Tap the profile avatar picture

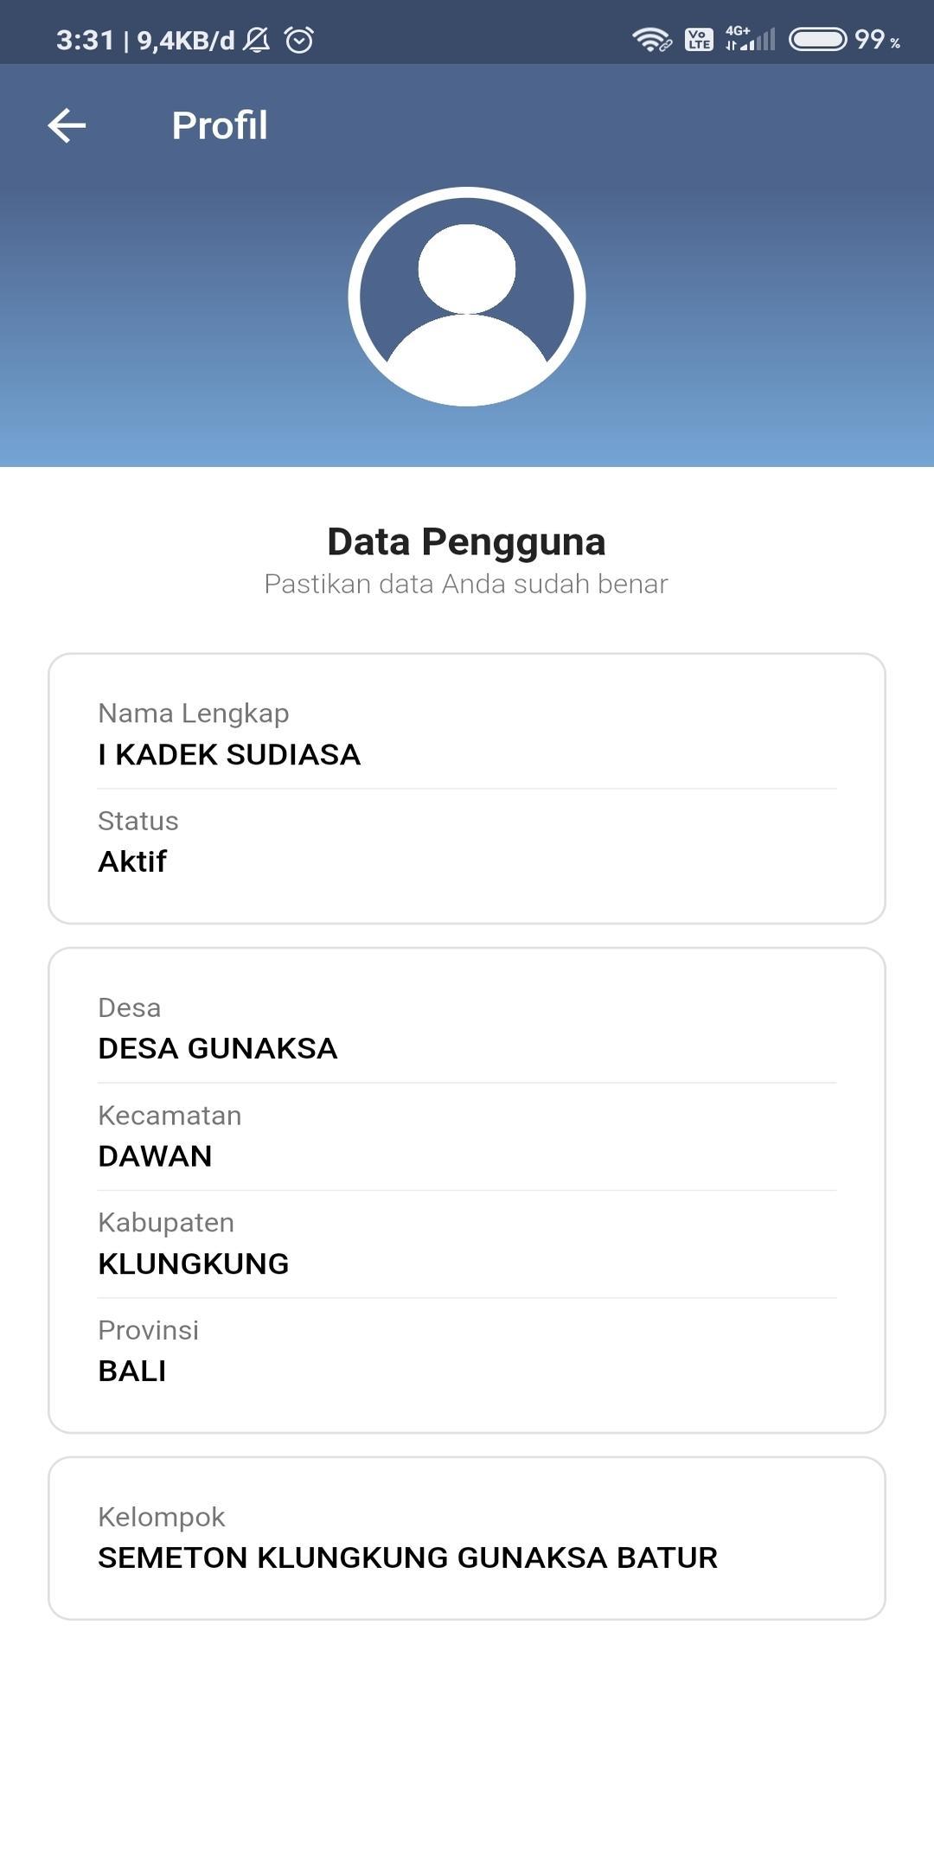[467, 297]
